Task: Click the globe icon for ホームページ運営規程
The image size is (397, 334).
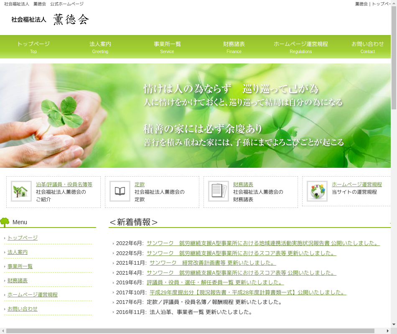Action: coord(317,191)
